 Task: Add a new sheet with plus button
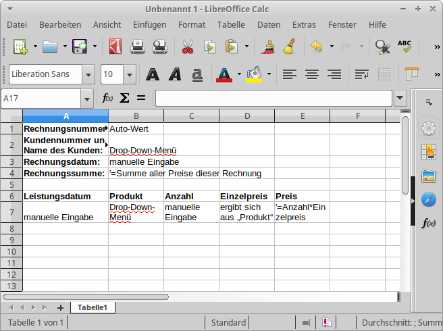[x=60, y=307]
